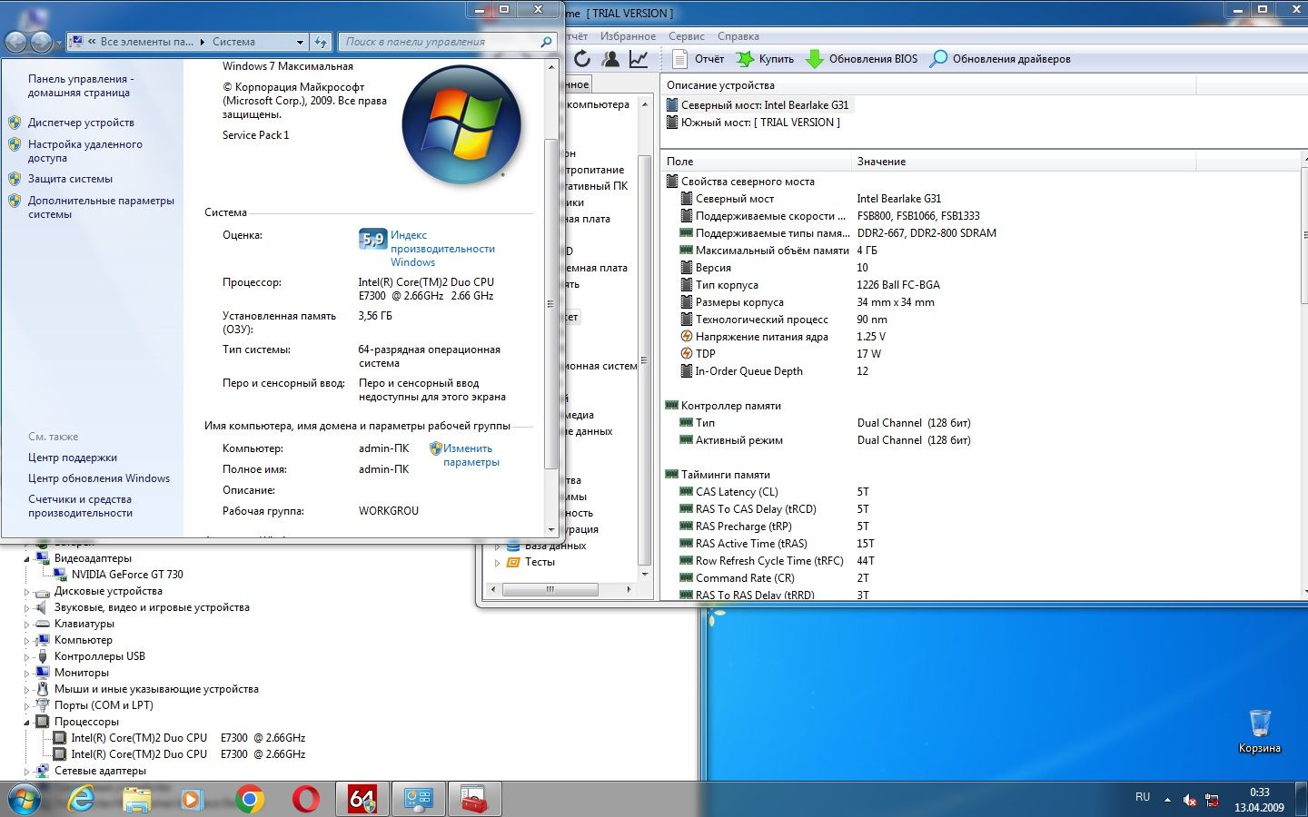The image size is (1308, 817).
Task: Open Windows Explorer folder icon on taskbar
Action: click(x=137, y=800)
